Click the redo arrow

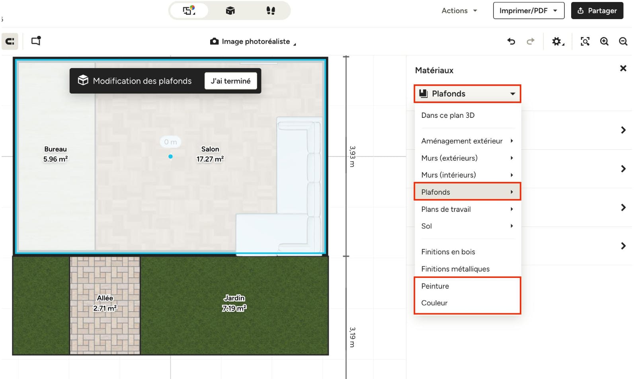tap(530, 41)
